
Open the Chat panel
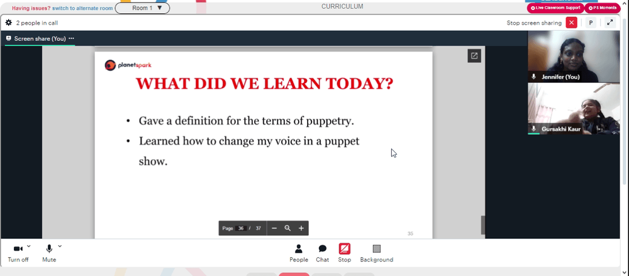pos(322,253)
